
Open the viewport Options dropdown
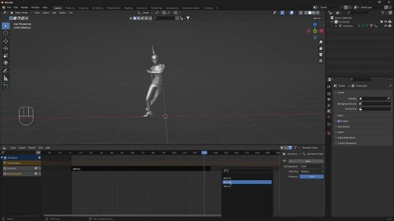coord(318,18)
